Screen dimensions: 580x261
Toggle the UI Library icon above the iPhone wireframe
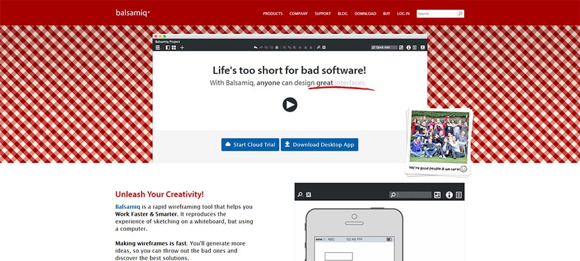coord(438,195)
